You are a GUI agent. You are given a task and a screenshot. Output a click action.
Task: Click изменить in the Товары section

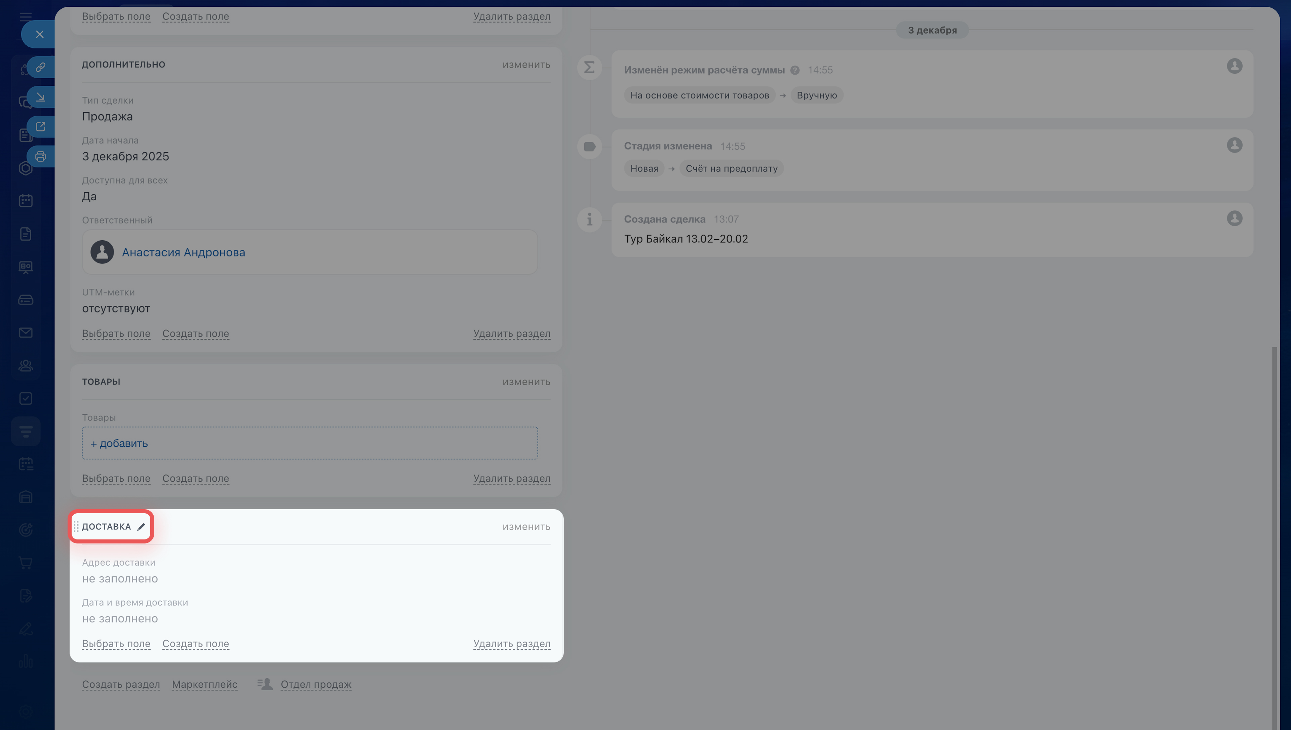point(526,381)
